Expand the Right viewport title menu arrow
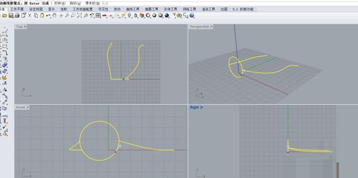This screenshot has height=178, width=358. pos(202,107)
